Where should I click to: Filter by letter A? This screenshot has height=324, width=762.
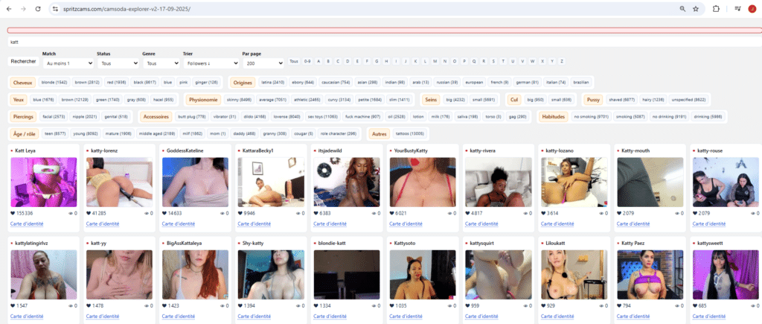tap(318, 61)
